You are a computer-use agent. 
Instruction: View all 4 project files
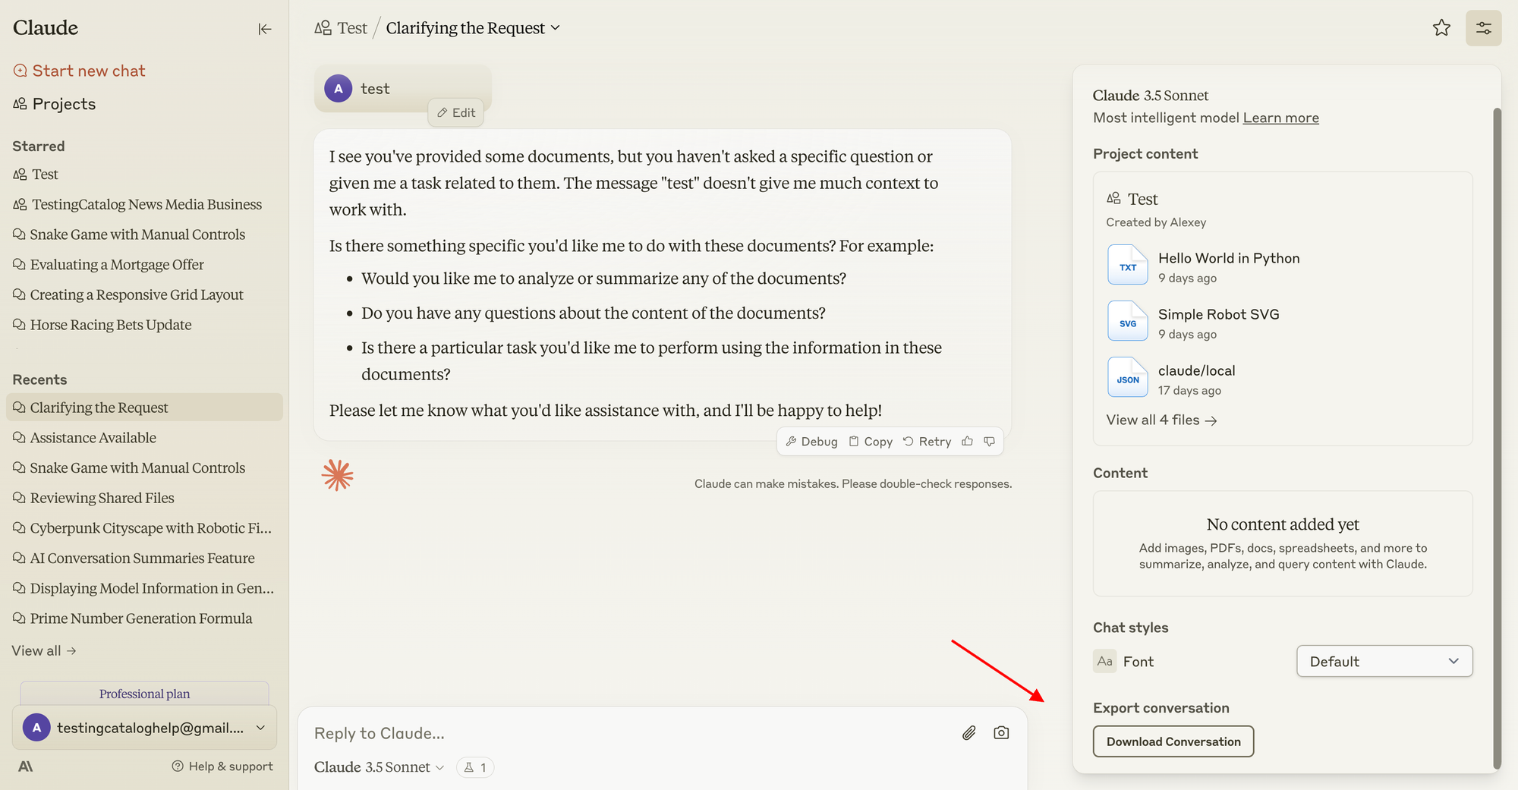click(1161, 420)
